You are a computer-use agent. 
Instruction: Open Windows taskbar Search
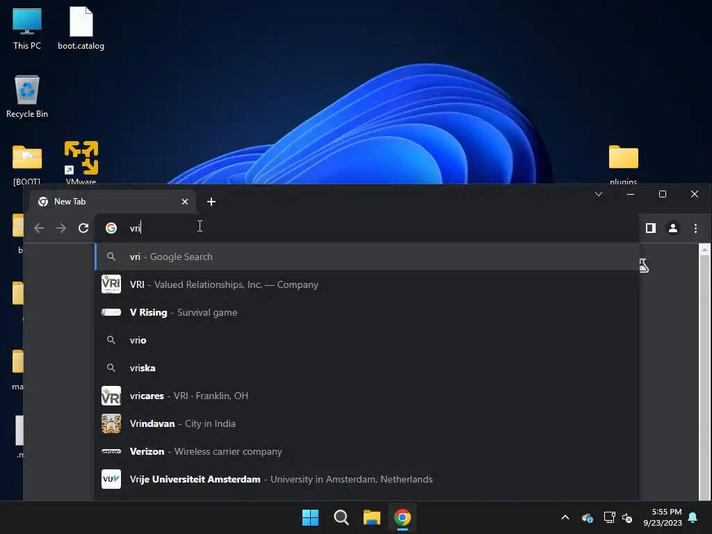[x=341, y=517]
